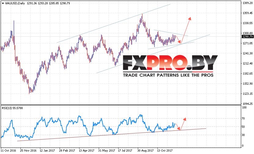Select price scale value 1094.25
Screen dimensions: 254x154
pyautogui.click(x=247, y=104)
